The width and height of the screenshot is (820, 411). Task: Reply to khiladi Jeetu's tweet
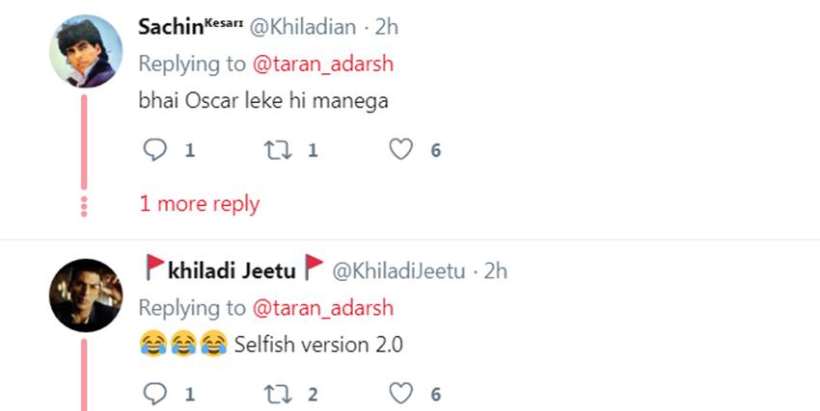coord(154,393)
